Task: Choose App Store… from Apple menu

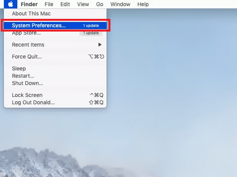Action: click(x=55, y=33)
